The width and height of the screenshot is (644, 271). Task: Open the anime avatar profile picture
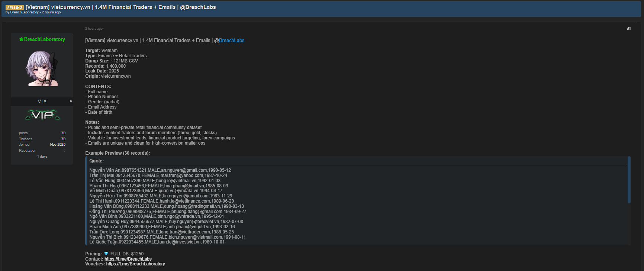point(42,69)
